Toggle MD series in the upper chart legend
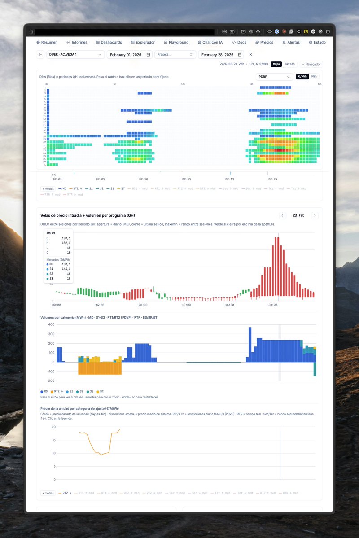359x538 pixels. point(62,189)
